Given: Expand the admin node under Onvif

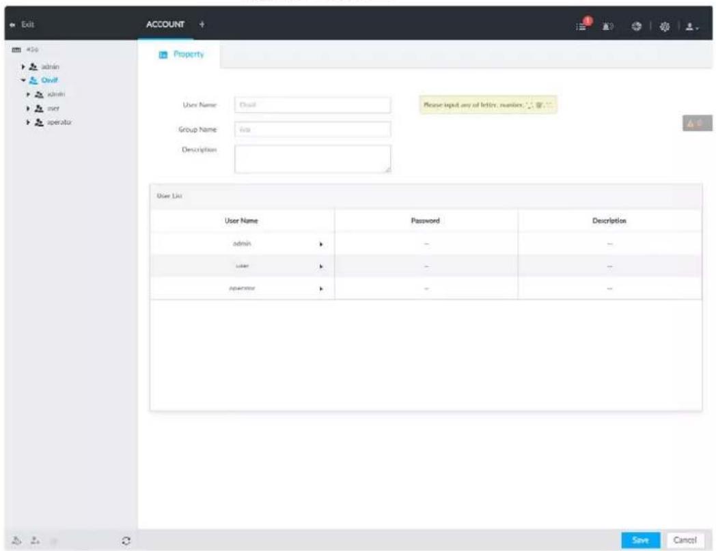Looking at the screenshot, I should pyautogui.click(x=28, y=94).
